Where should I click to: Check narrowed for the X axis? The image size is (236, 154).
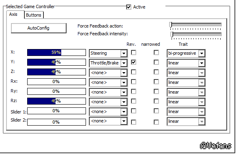pyautogui.click(x=156, y=53)
